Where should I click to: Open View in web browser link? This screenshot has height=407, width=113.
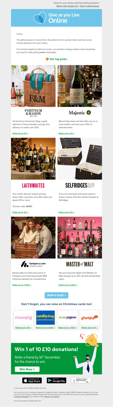click(90, 6)
